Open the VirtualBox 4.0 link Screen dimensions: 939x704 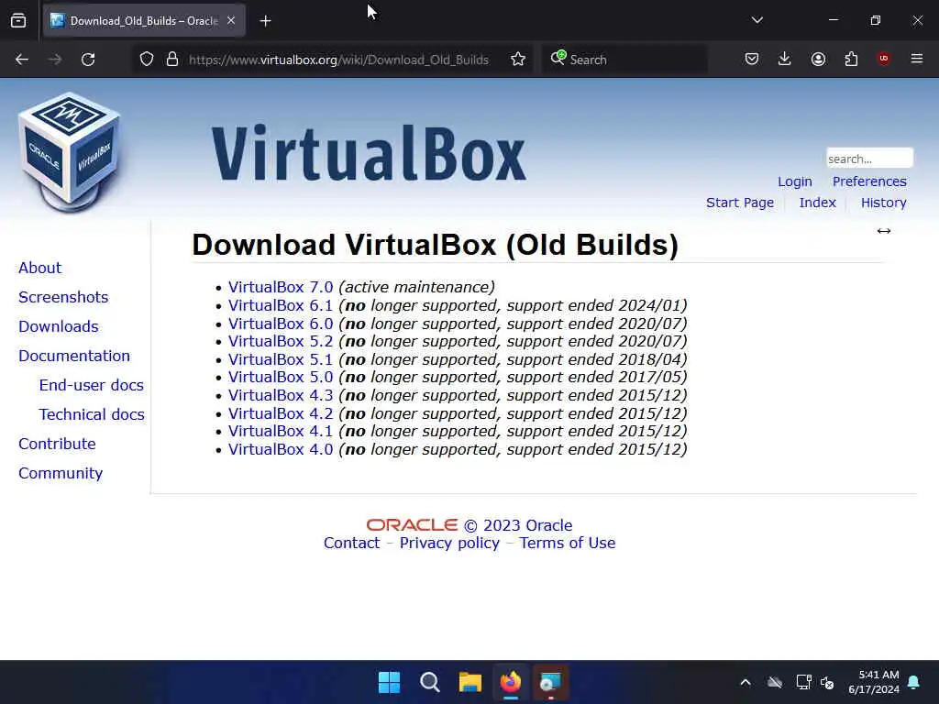[281, 449]
